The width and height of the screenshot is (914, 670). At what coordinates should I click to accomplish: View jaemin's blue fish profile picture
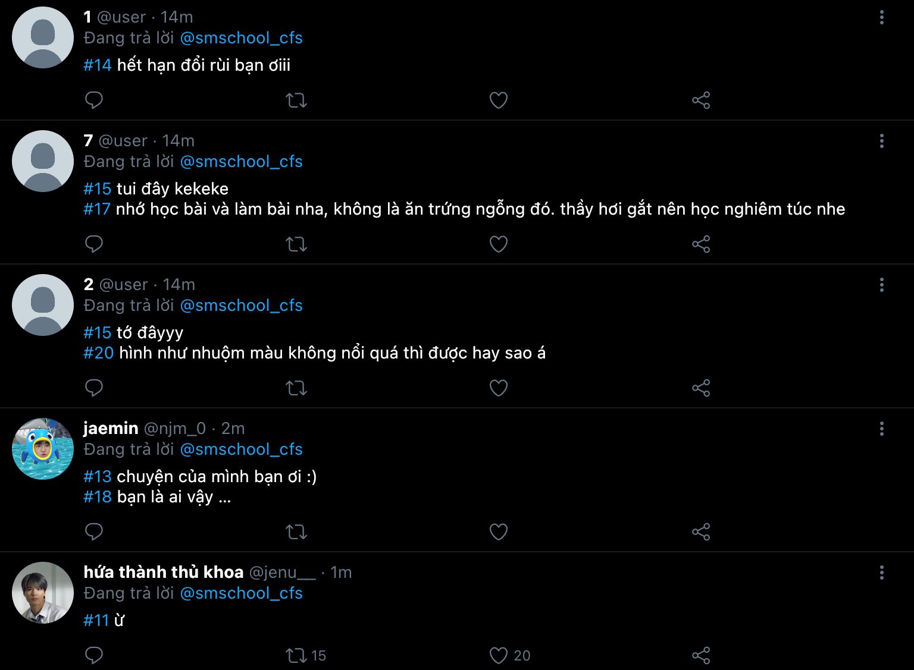click(43, 449)
